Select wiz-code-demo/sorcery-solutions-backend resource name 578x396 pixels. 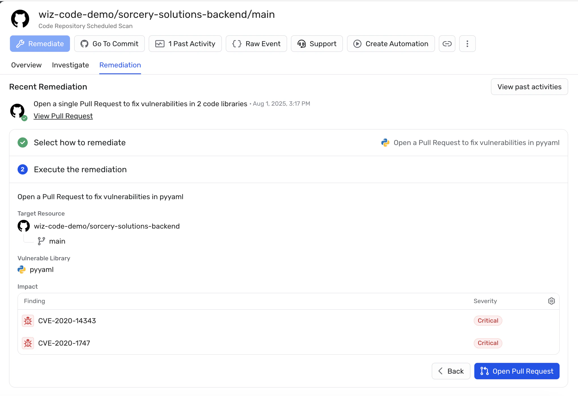click(x=107, y=226)
